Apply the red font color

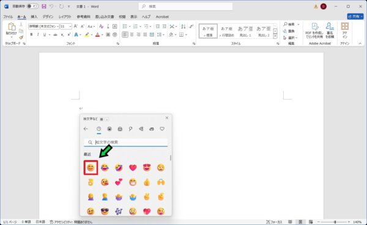point(98,35)
